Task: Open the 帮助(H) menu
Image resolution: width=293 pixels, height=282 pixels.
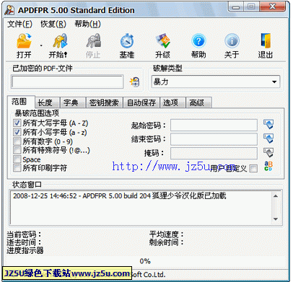Action: pyautogui.click(x=87, y=24)
